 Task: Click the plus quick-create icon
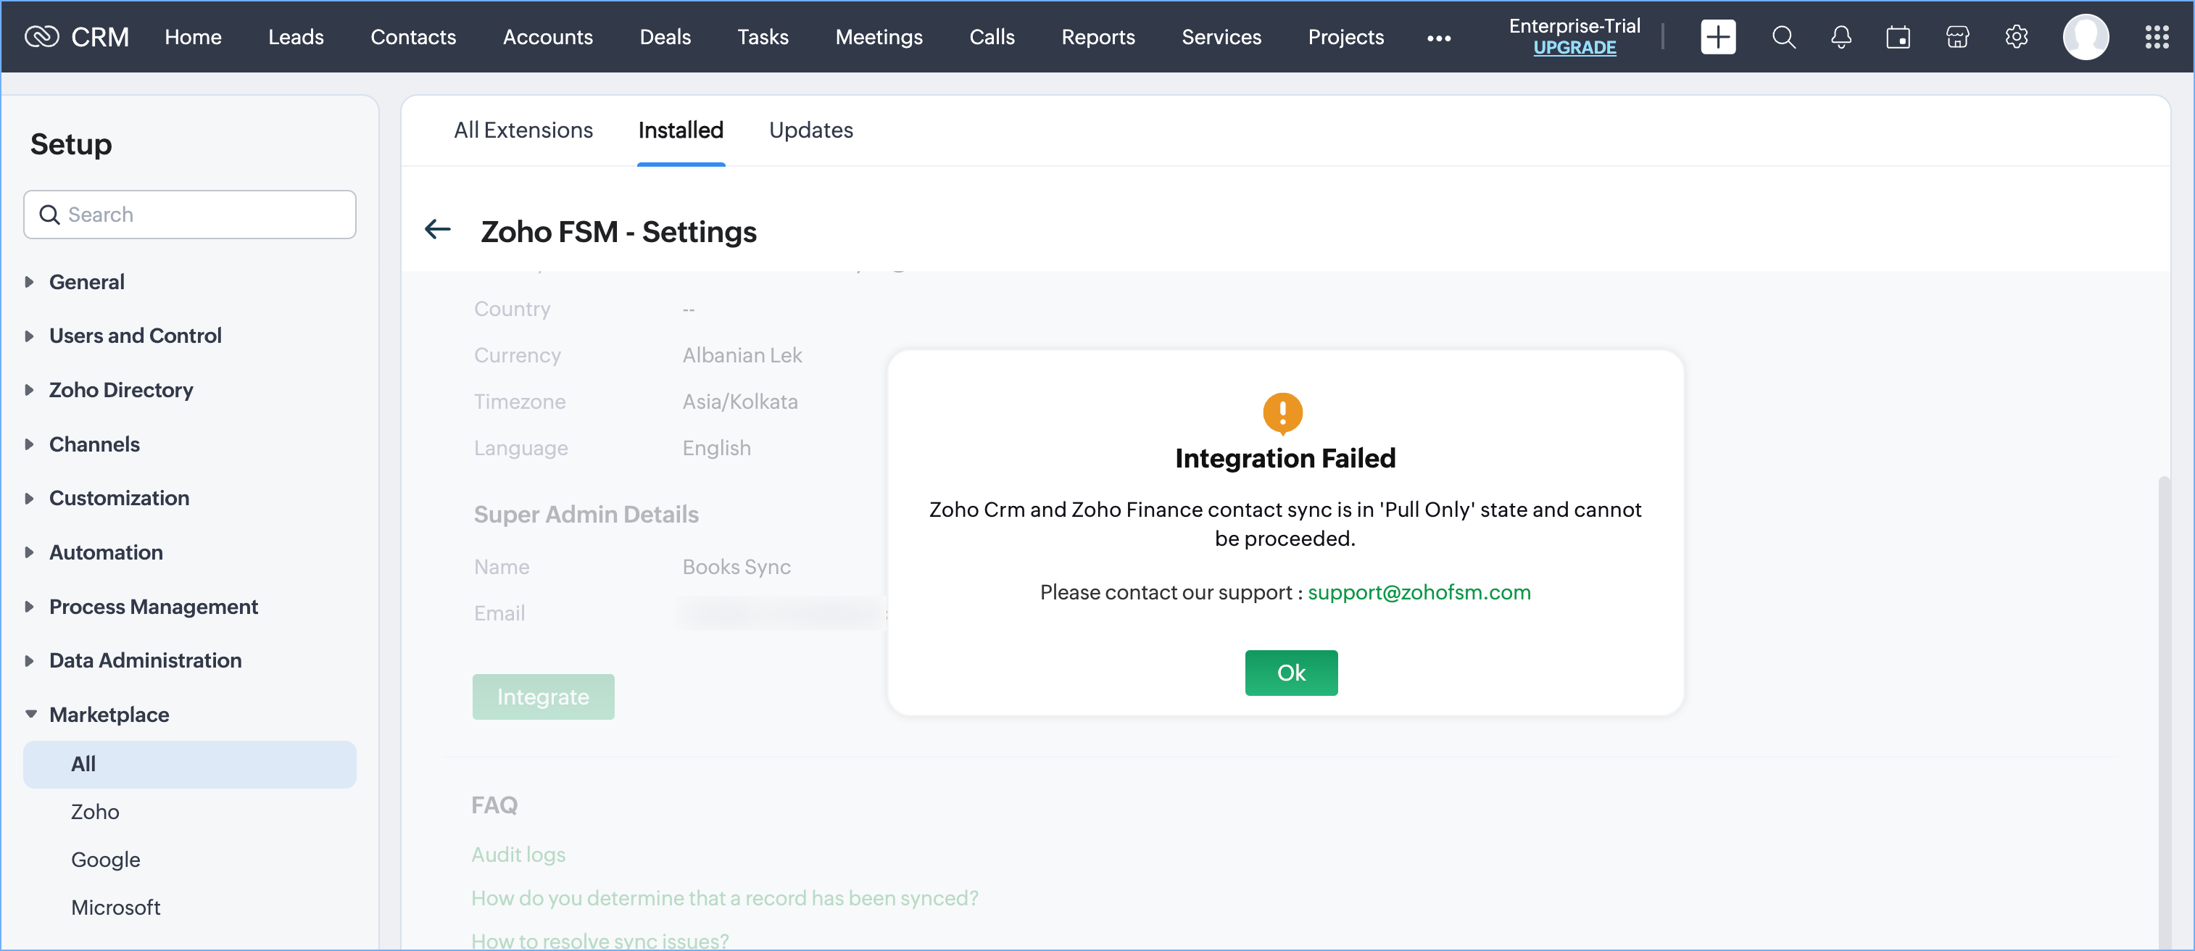point(1717,38)
